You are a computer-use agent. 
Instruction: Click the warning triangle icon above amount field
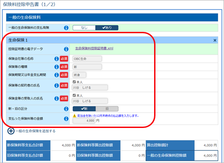tap(74, 116)
